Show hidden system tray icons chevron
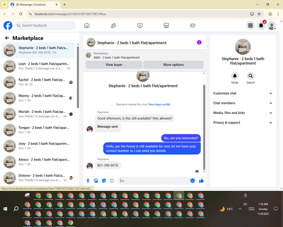The image size is (283, 227). click(x=240, y=209)
